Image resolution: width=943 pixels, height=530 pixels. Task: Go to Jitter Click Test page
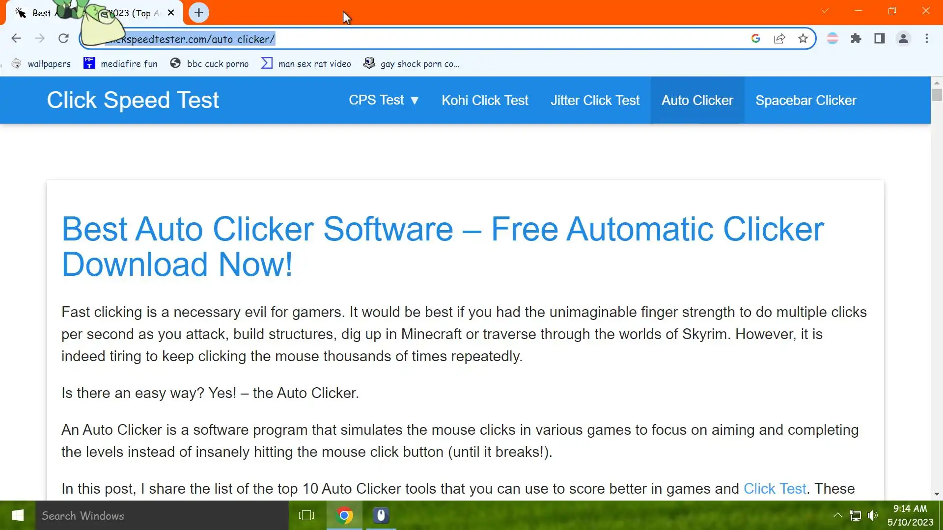click(594, 100)
